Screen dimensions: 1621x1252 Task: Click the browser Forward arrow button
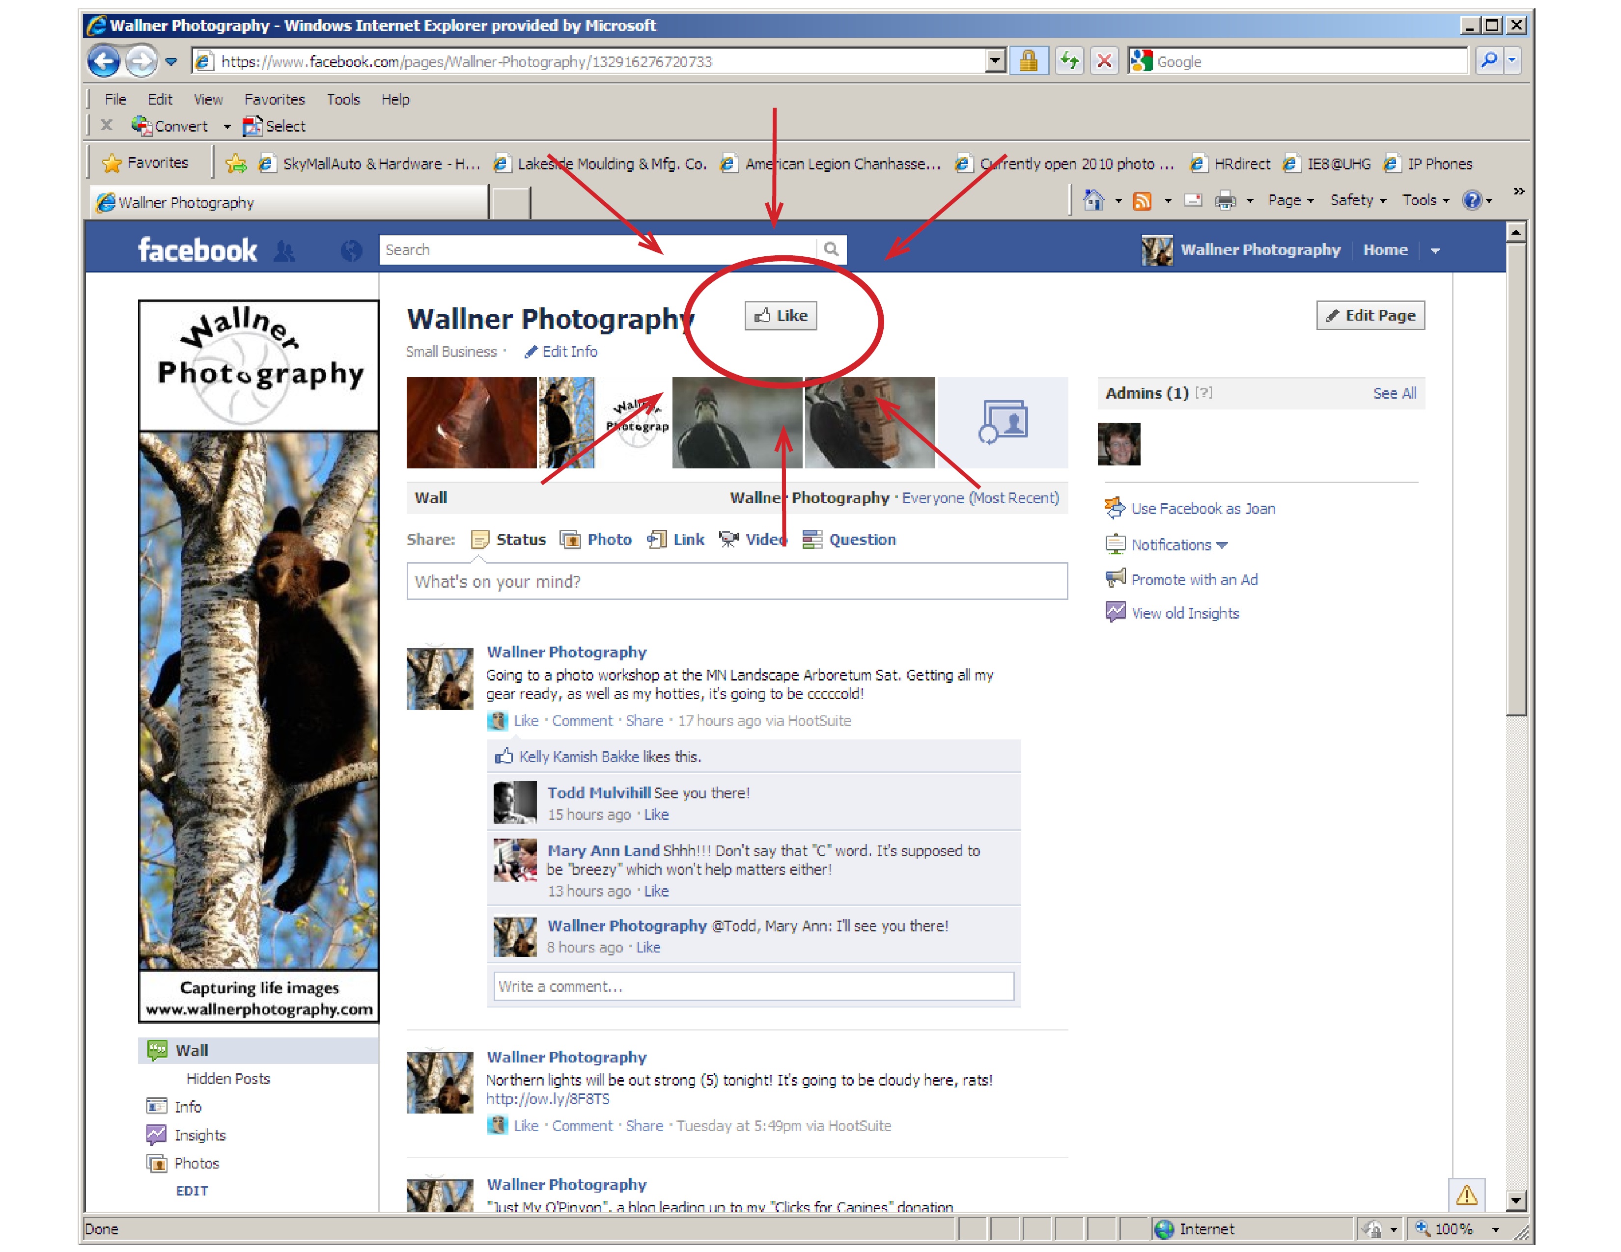coord(141,61)
